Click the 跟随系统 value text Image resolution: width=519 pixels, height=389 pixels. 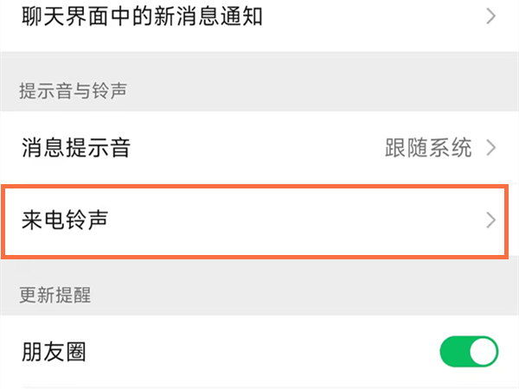click(x=428, y=147)
